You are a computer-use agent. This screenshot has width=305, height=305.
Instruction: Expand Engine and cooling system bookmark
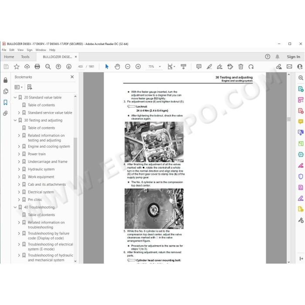click(19, 146)
